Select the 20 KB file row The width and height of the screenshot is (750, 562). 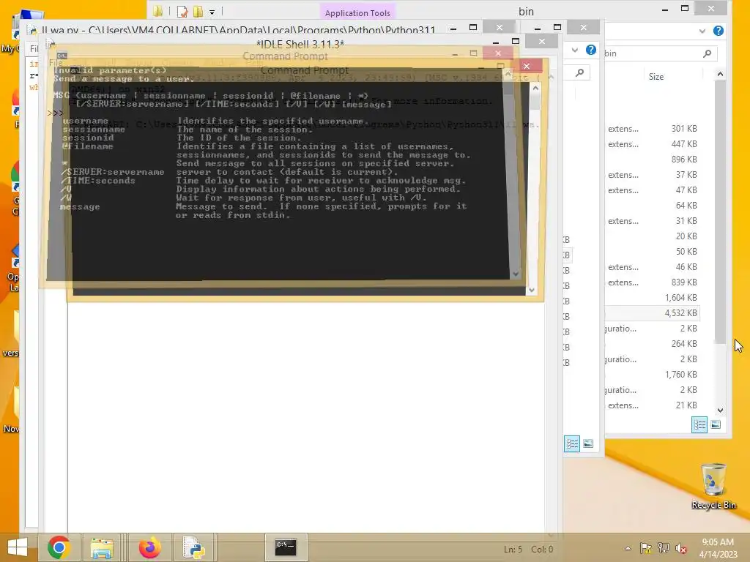coord(653,236)
